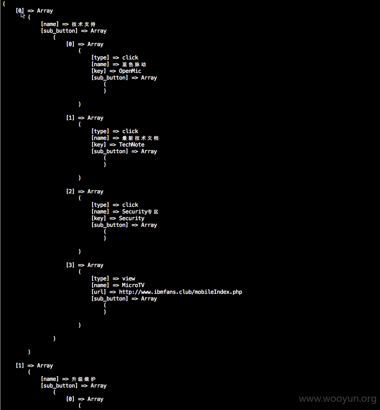This screenshot has width=380, height=410.
Task: Click the Security专区 name value
Action: click(140, 212)
